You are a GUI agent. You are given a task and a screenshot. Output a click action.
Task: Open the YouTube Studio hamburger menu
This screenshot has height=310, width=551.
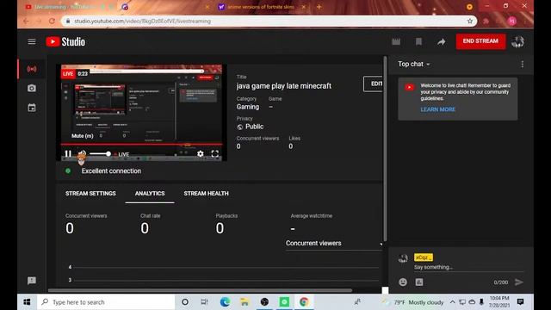pyautogui.click(x=32, y=42)
